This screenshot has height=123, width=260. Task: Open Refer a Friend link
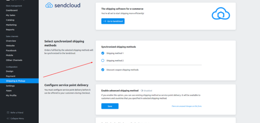(17, 113)
